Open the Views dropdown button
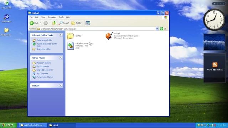228x128 pixels. [x=88, y=23]
